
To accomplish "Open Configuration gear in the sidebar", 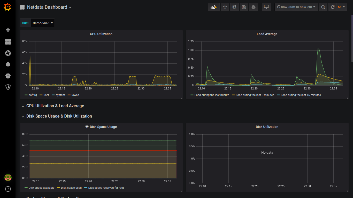I will point(8,76).
